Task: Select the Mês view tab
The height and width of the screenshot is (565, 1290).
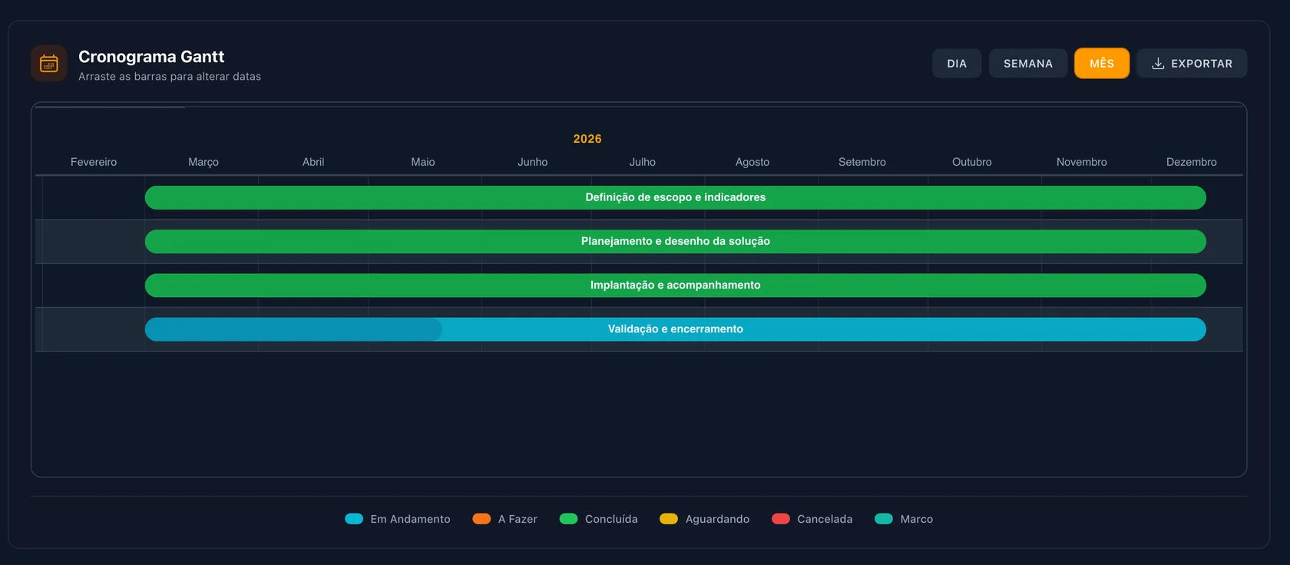Action: pos(1102,64)
